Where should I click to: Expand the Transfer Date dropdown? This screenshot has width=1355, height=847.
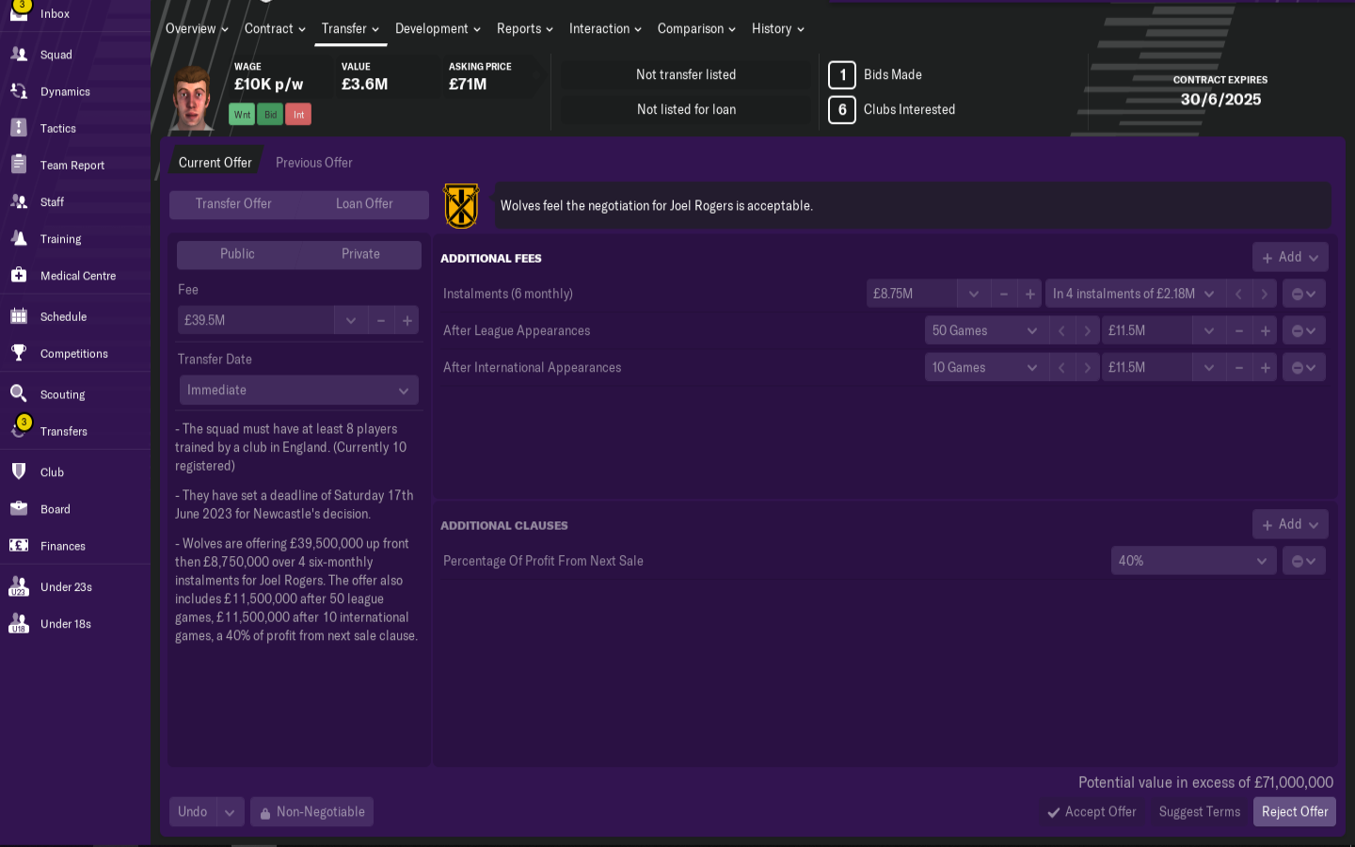click(298, 391)
